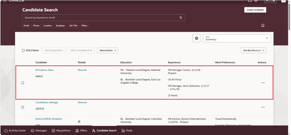Open actions ellipsis for Candidates, Manage
Screen dimensions: 291x135
pyautogui.click(x=263, y=107)
